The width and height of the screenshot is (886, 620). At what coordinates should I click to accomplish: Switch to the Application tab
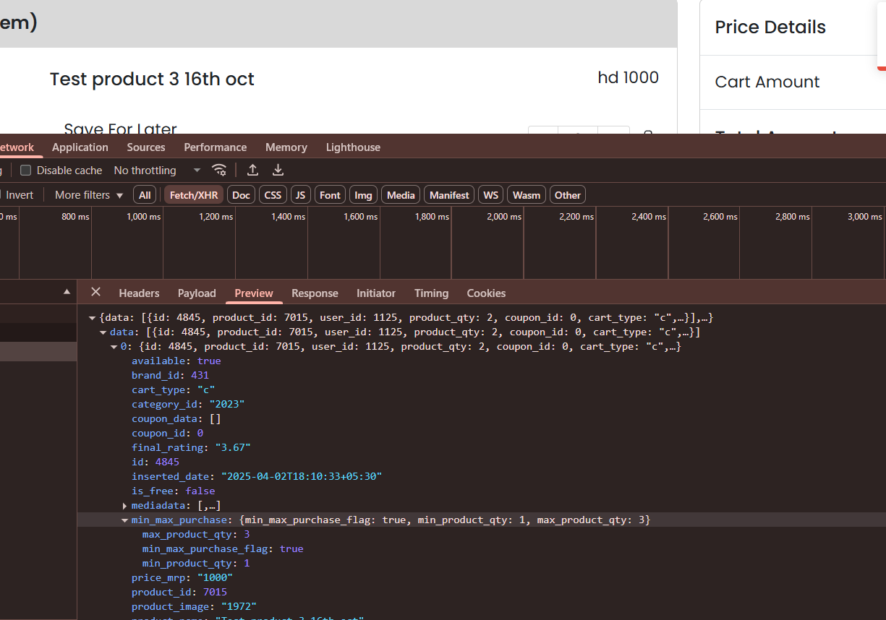80,147
